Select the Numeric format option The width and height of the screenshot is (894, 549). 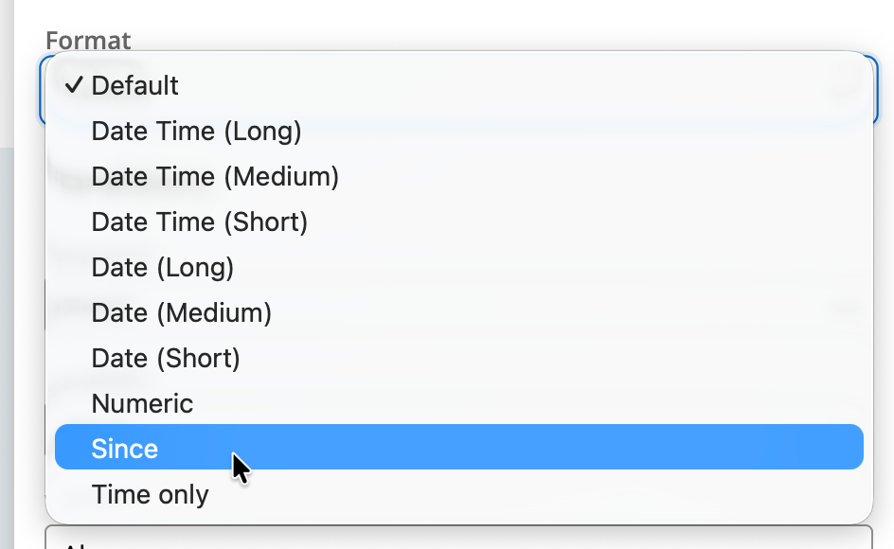click(142, 403)
